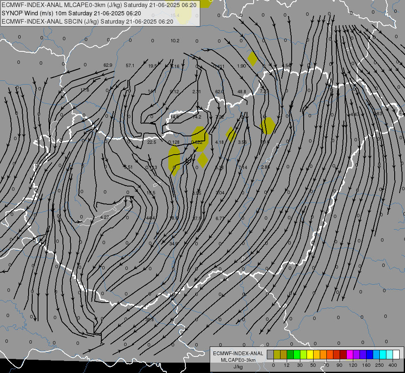Click the map value 10.2
Screen dimensions: 405x373
click(175, 41)
